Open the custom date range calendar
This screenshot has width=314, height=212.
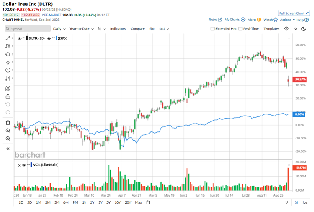[x=148, y=202]
